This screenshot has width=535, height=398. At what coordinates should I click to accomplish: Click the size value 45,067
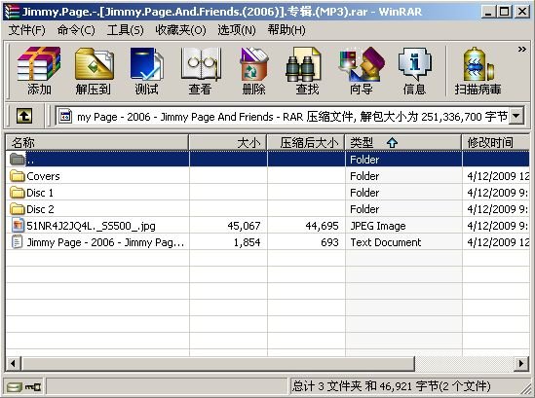(244, 226)
